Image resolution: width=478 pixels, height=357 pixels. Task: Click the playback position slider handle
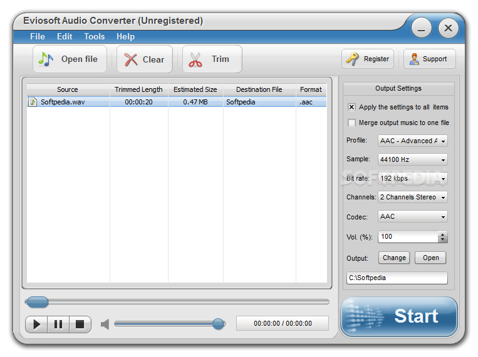tap(36, 302)
